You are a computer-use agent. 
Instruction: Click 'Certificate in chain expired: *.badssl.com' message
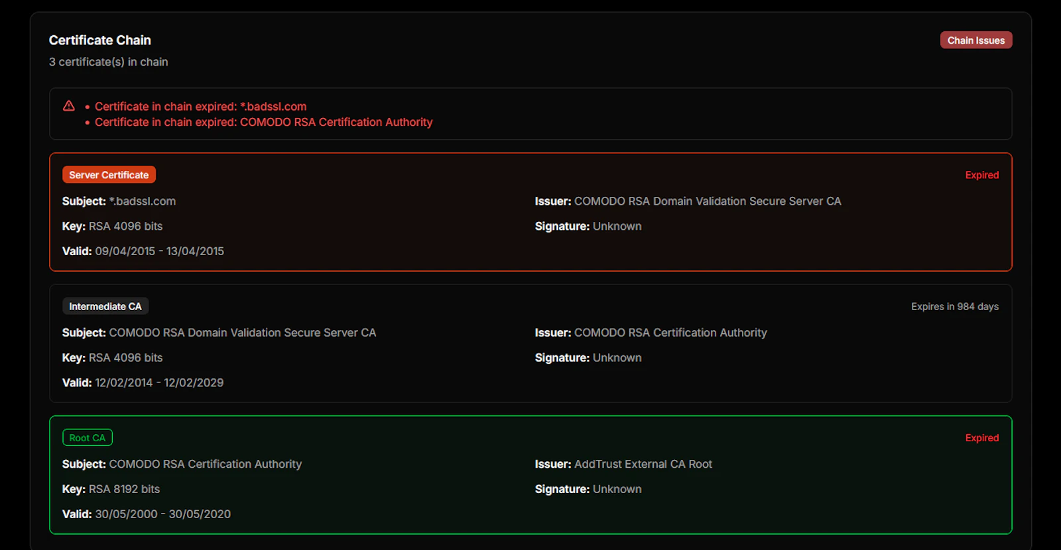(x=201, y=107)
